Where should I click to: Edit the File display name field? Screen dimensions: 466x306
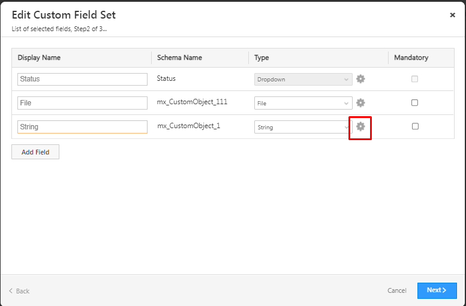click(x=82, y=103)
